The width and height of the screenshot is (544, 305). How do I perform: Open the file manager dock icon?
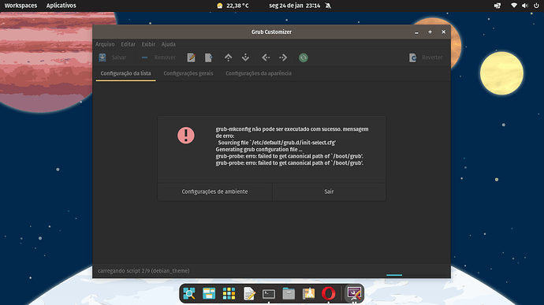click(x=289, y=293)
